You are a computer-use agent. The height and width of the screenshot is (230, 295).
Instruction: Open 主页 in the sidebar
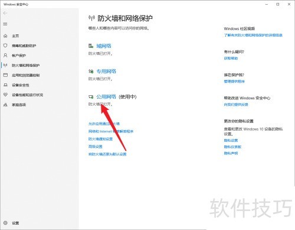click(15, 36)
